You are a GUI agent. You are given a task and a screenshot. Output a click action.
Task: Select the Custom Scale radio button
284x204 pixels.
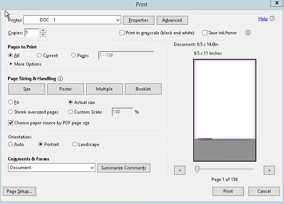(x=70, y=112)
